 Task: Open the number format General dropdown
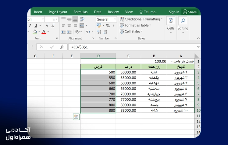(x=115, y=19)
